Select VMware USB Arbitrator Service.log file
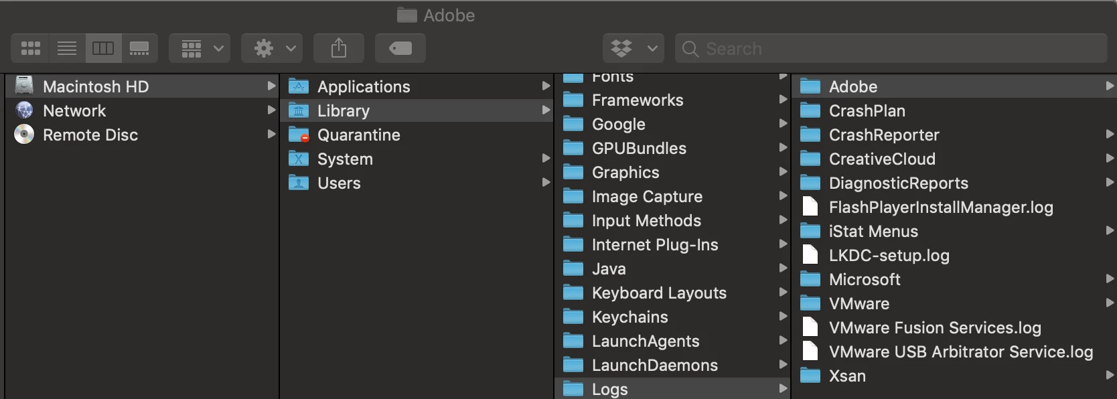The height and width of the screenshot is (399, 1117). [954, 351]
